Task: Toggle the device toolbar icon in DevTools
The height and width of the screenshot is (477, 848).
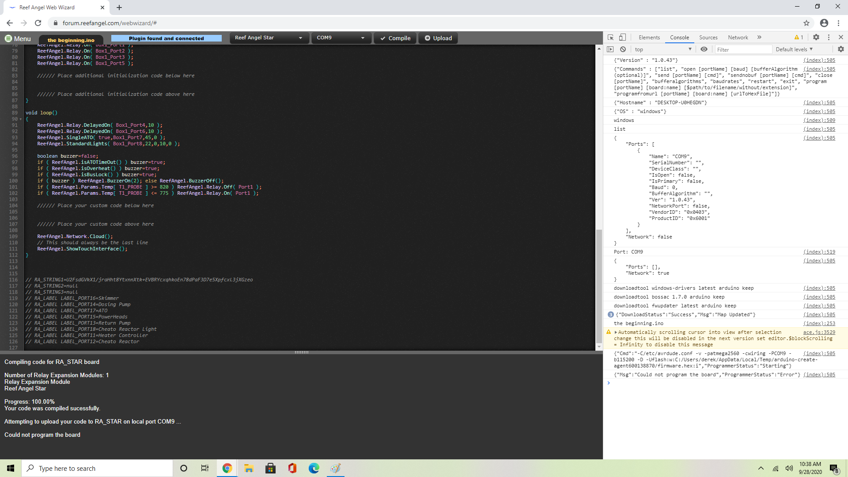Action: (x=622, y=38)
